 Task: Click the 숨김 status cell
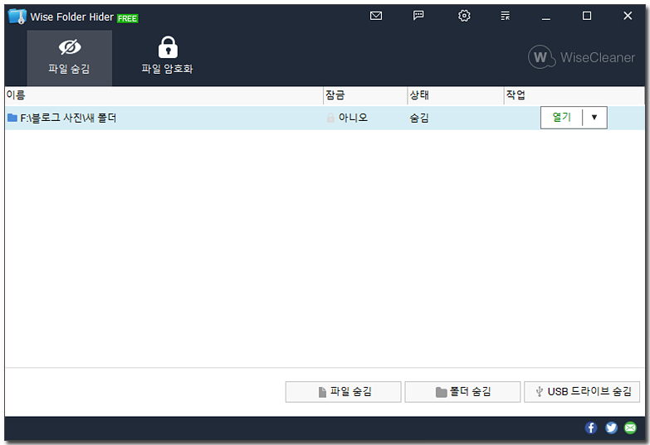tap(419, 118)
